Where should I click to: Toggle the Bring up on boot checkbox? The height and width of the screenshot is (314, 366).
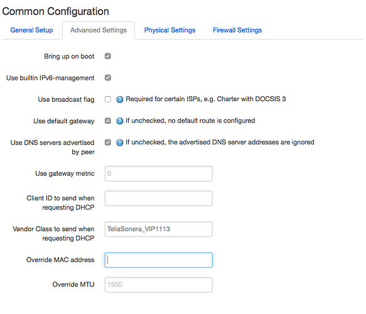108,57
